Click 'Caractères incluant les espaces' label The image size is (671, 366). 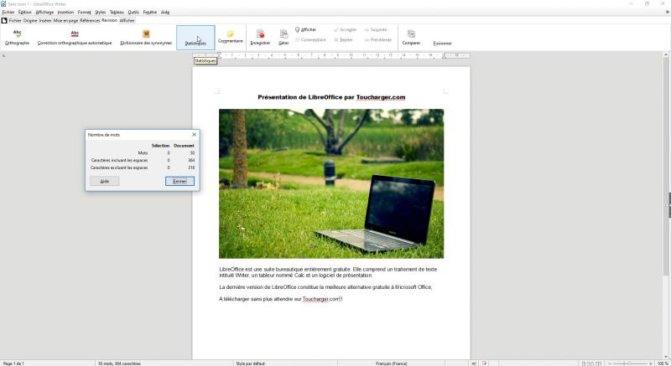[119, 160]
